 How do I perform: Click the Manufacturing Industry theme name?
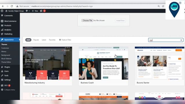[35, 83]
